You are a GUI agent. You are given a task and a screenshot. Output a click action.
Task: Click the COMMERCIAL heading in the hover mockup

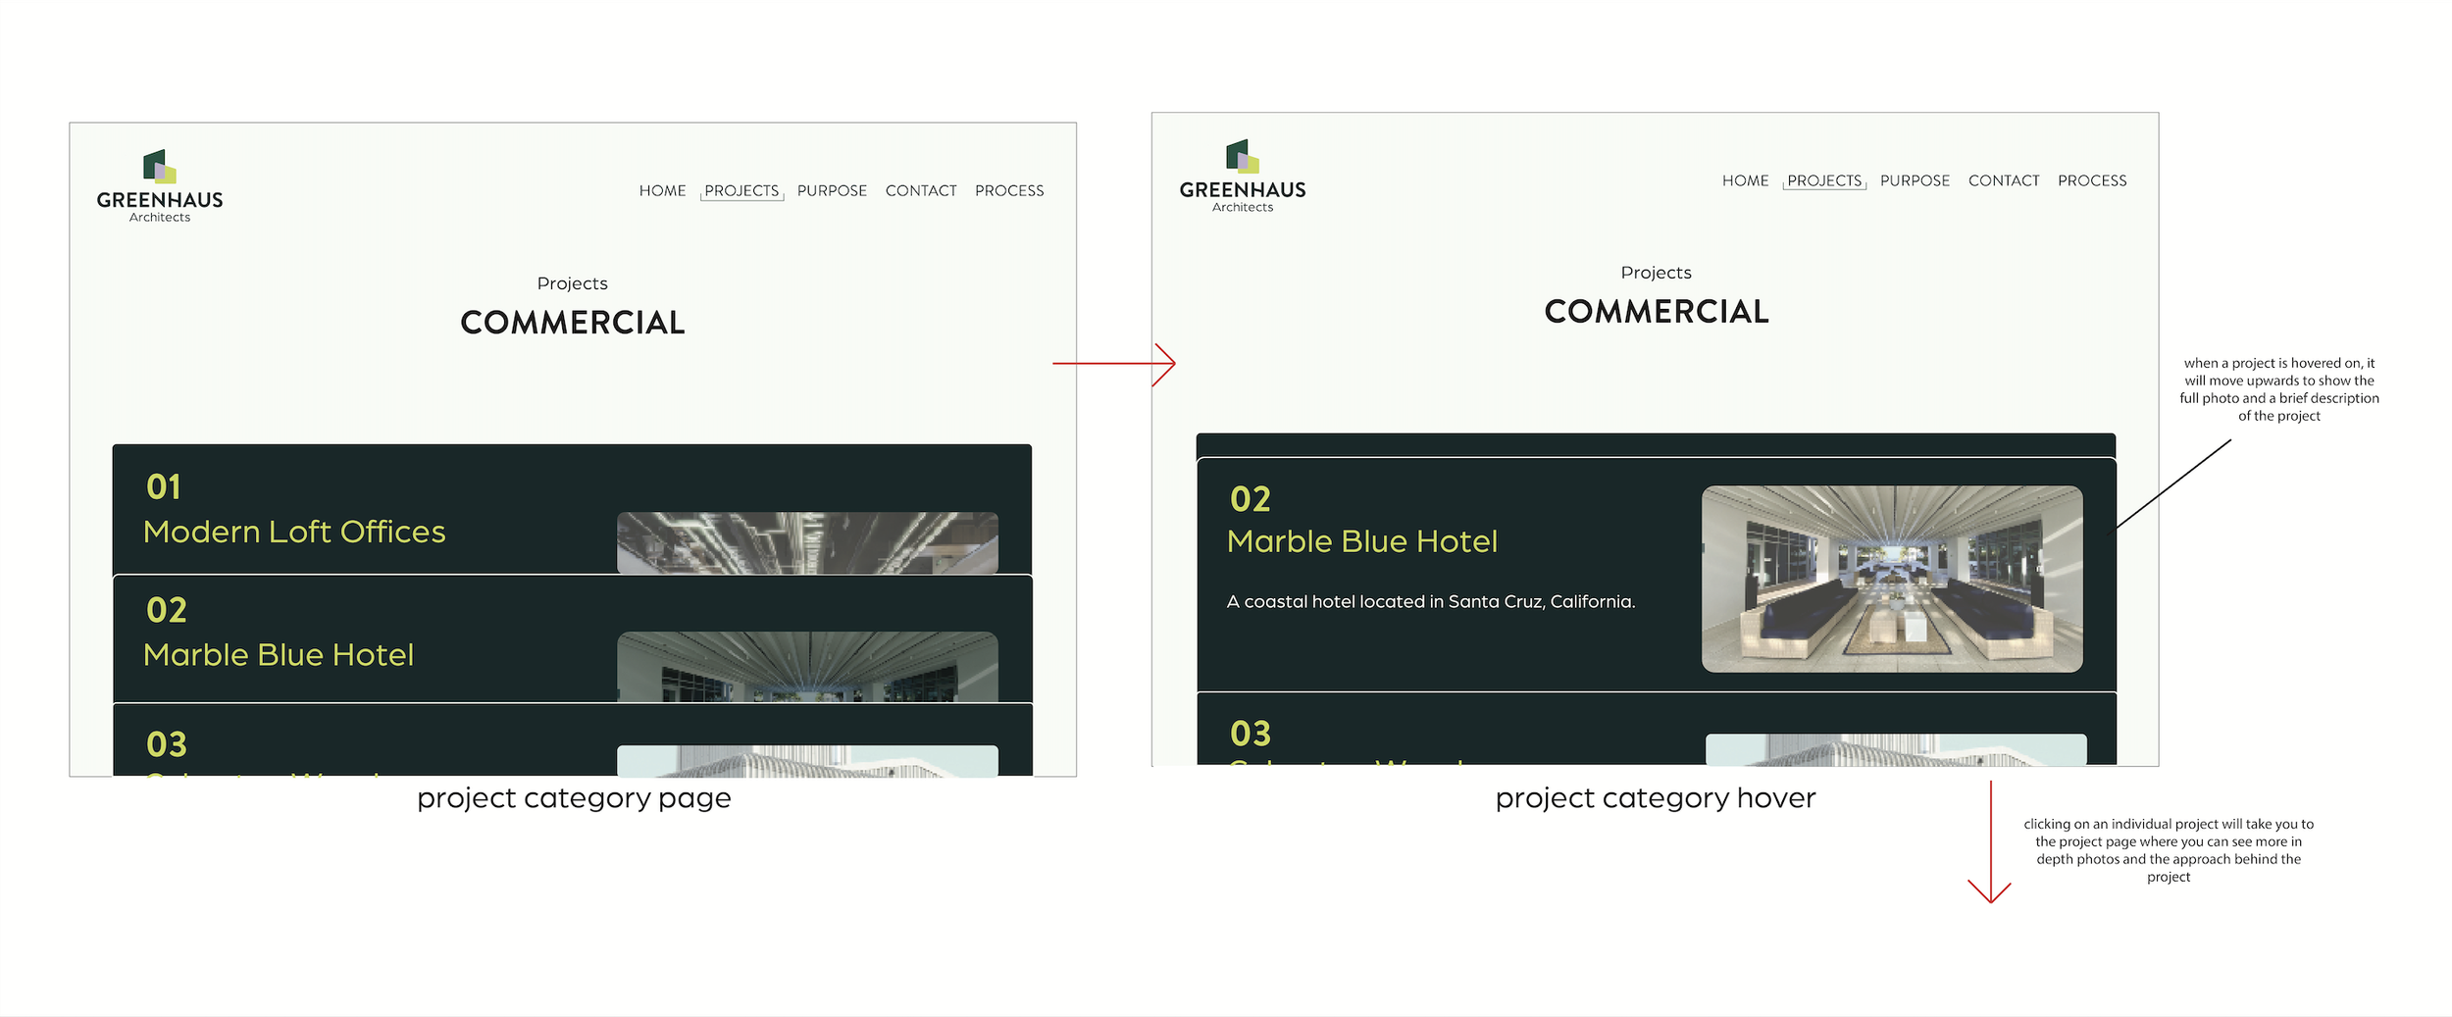[x=1657, y=312]
